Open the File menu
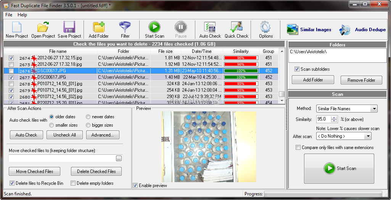The width and height of the screenshot is (391, 200). (x=9, y=15)
